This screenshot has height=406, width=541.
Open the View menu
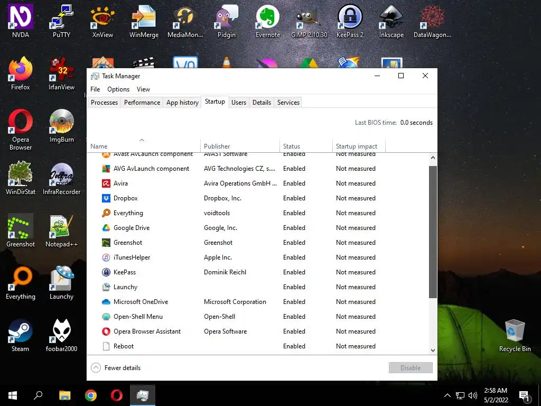143,89
